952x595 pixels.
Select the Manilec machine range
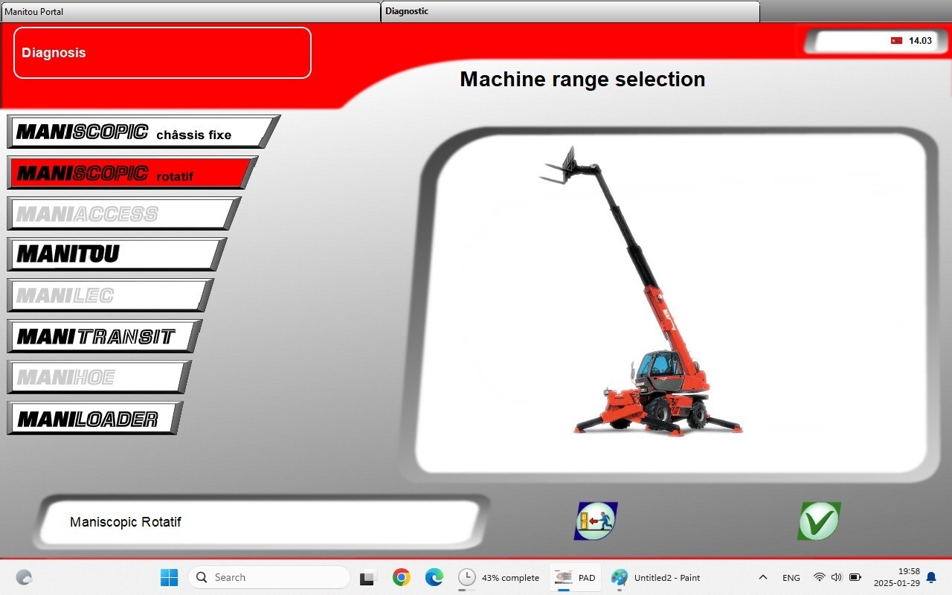(110, 295)
